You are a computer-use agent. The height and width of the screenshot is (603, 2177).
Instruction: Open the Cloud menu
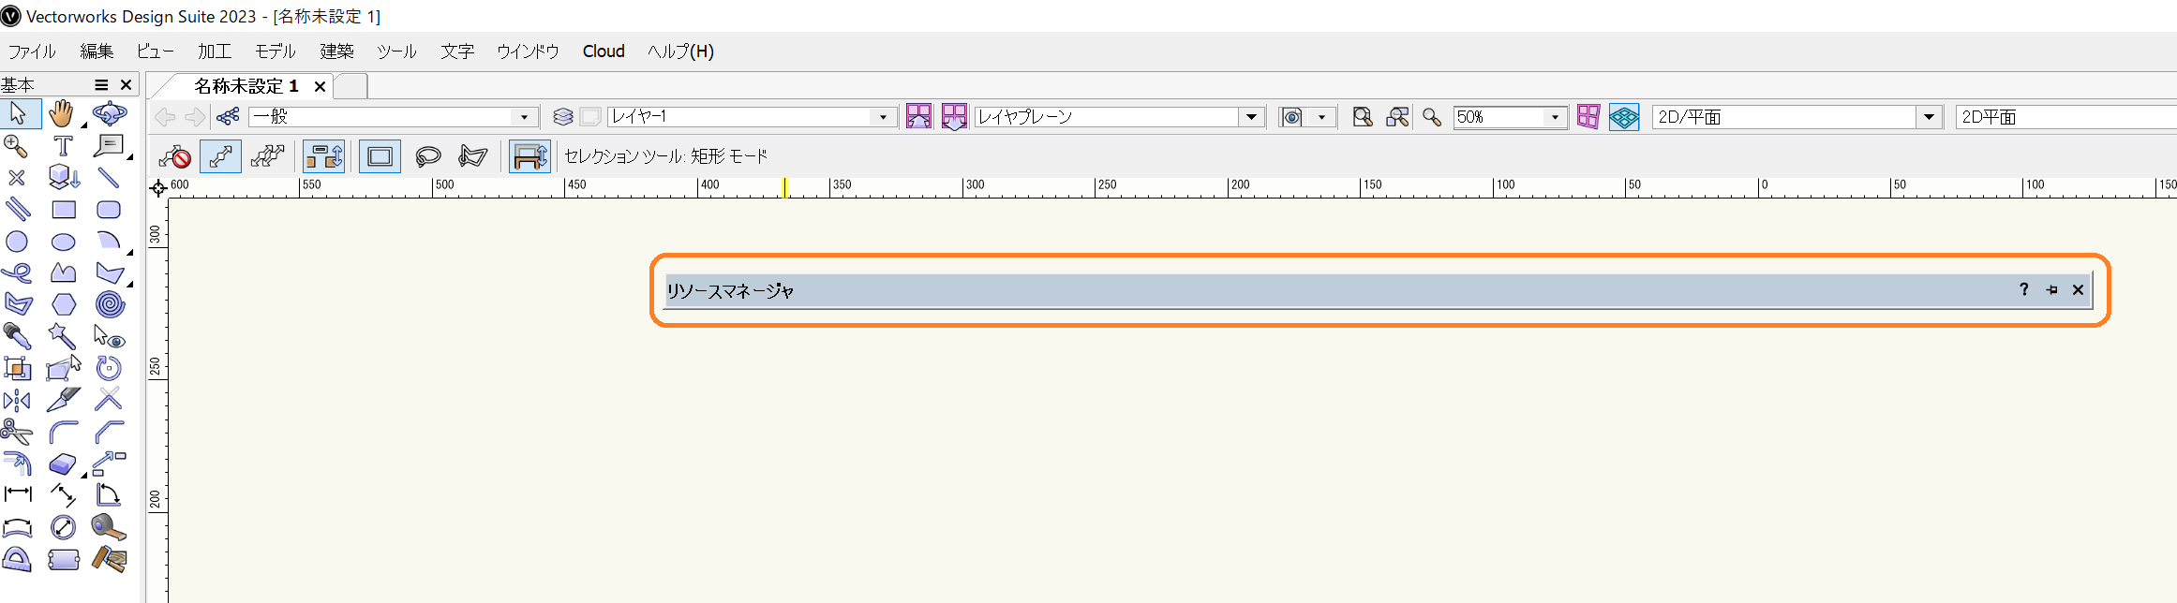(603, 51)
